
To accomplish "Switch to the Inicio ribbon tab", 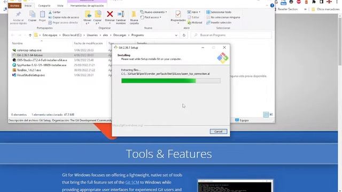I will click(x=28, y=6).
